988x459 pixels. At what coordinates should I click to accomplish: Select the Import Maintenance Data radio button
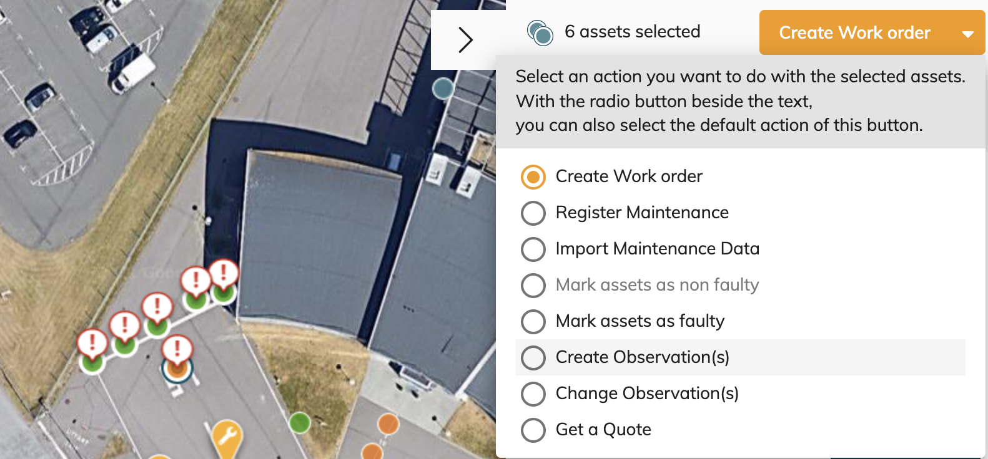pos(533,249)
